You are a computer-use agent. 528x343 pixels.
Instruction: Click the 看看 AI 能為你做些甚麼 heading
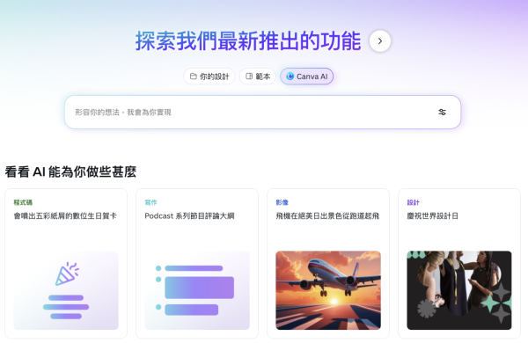coord(70,171)
